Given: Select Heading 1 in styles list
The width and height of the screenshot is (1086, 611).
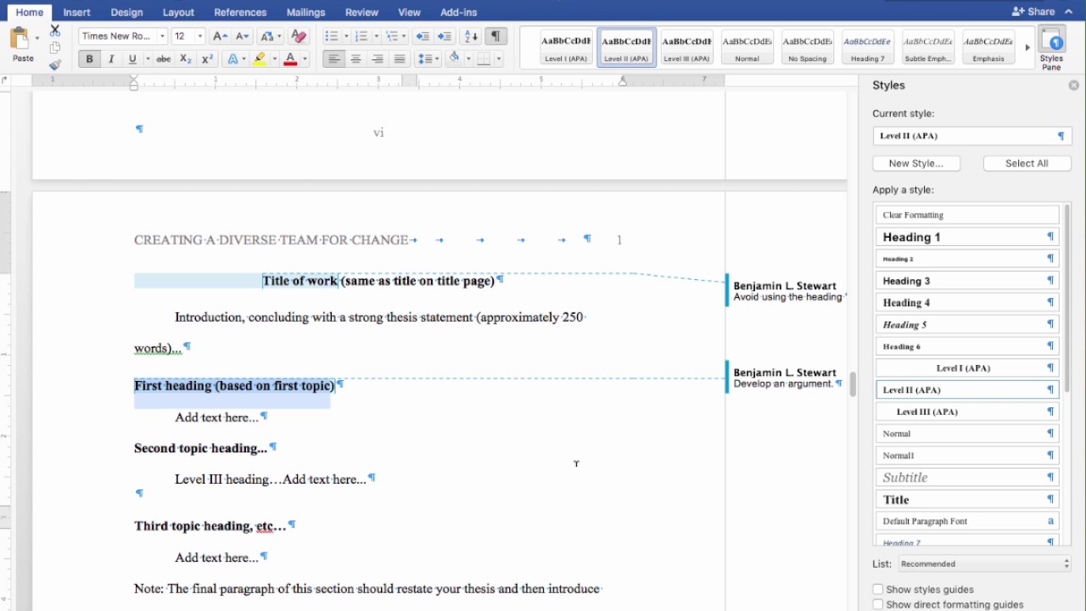Looking at the screenshot, I should coord(967,237).
